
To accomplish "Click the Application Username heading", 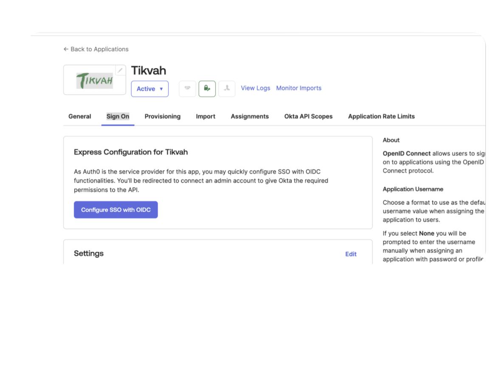I will [413, 189].
